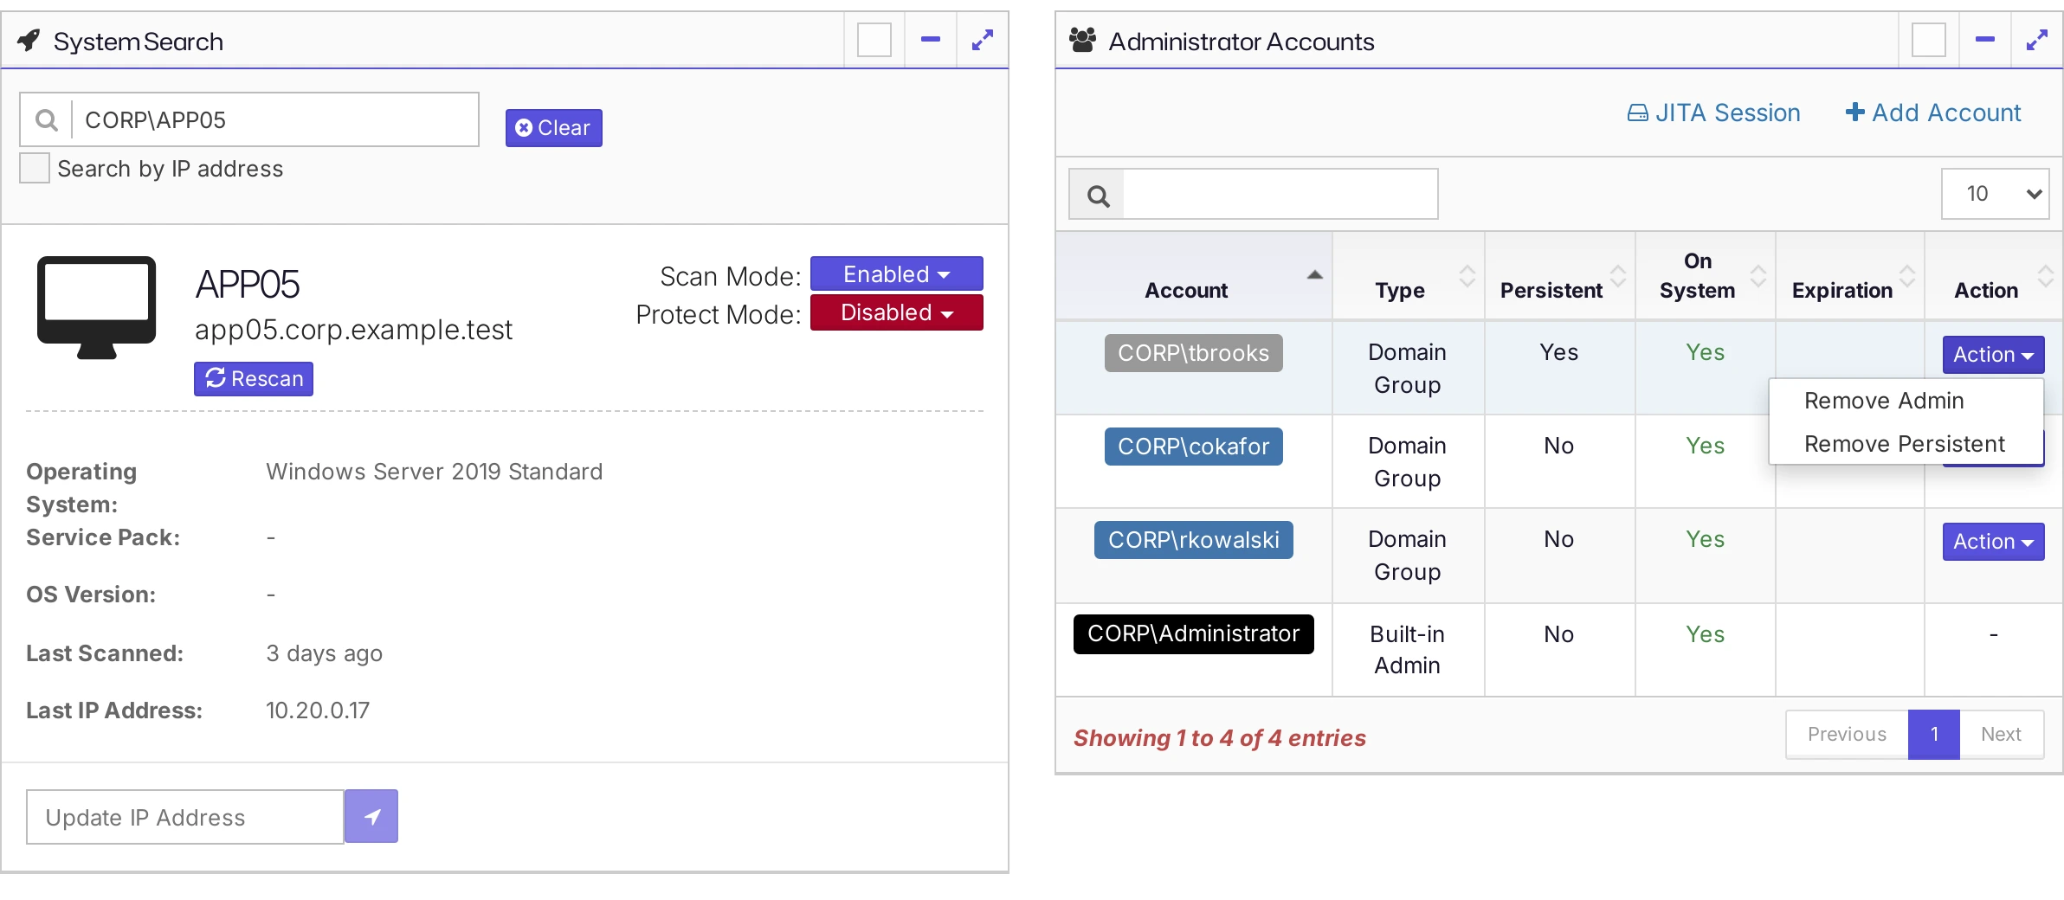Image resolution: width=2064 pixels, height=900 pixels.
Task: Collapse the System Search panel with minus icon
Action: [x=931, y=40]
